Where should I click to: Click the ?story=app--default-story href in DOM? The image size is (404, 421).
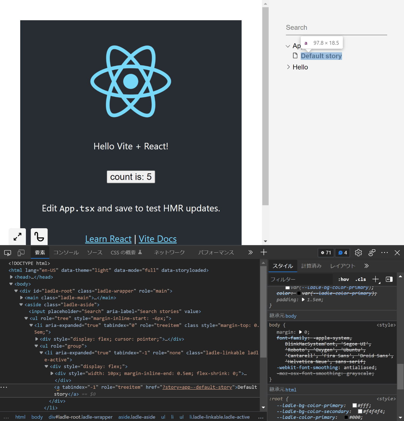197,387
